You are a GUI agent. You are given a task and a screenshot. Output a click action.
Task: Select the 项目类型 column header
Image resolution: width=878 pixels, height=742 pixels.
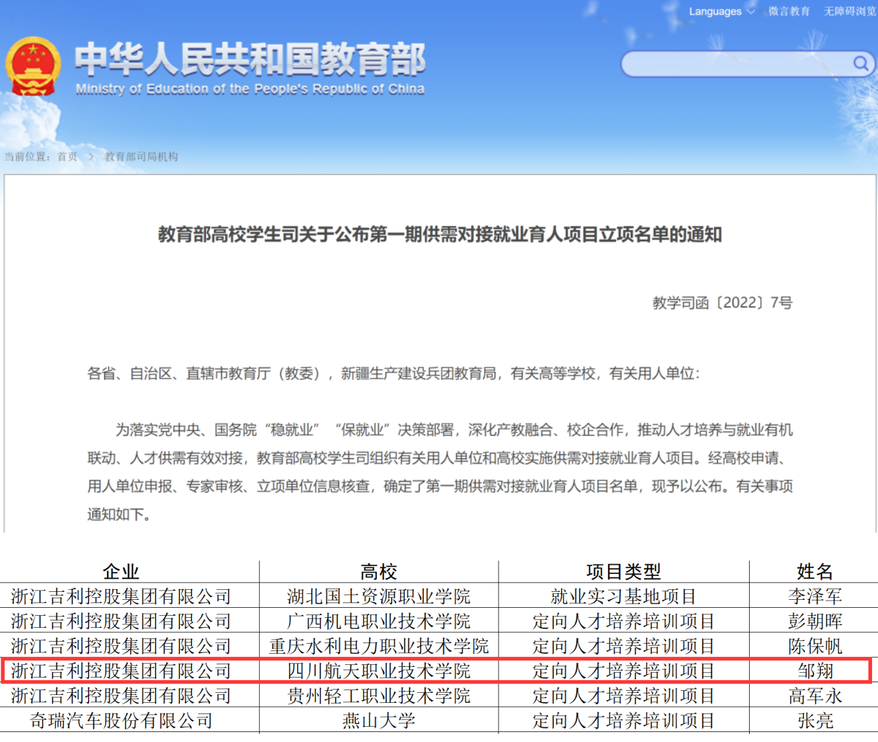(623, 571)
